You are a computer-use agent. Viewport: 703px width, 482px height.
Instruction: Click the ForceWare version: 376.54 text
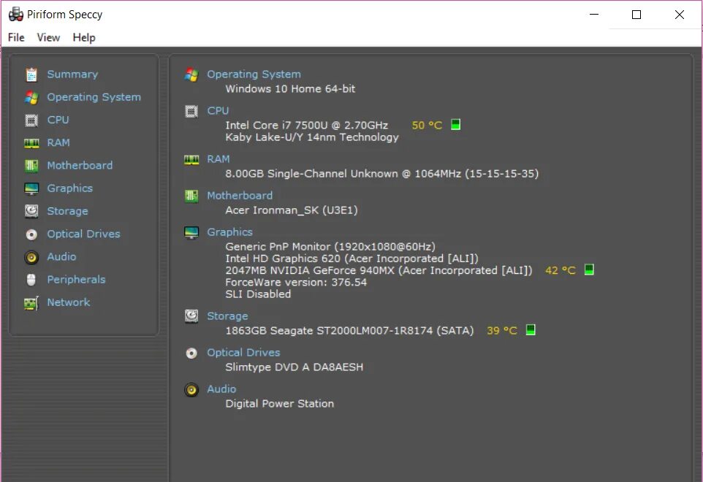click(x=296, y=283)
